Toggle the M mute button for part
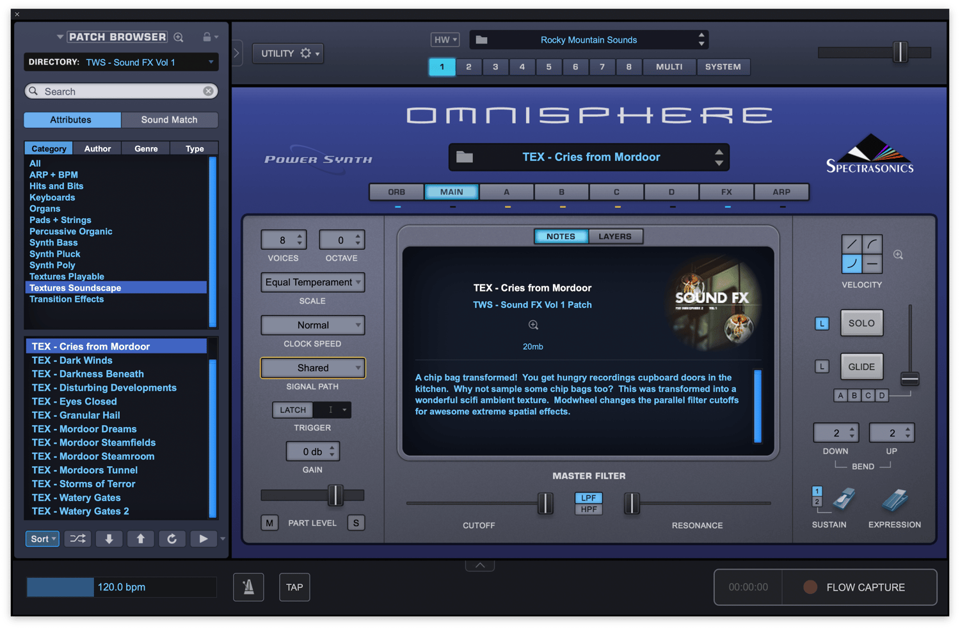960x629 pixels. pos(269,523)
